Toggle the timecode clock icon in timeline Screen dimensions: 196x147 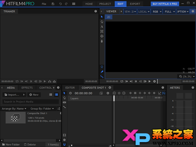point(71,93)
